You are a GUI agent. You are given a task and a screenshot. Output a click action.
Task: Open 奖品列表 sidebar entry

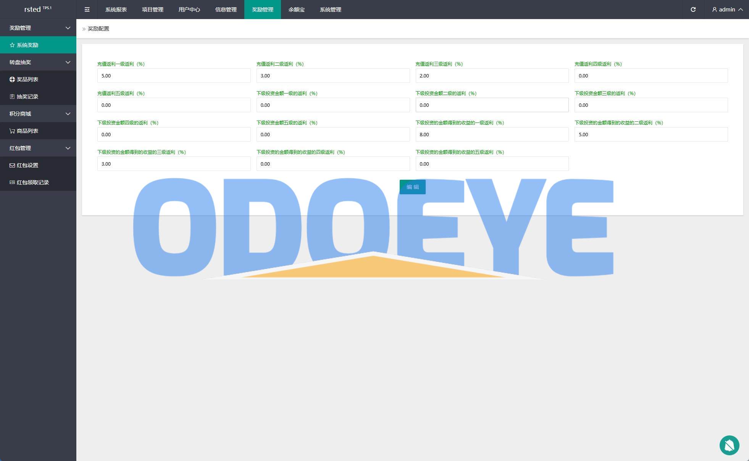(x=27, y=79)
